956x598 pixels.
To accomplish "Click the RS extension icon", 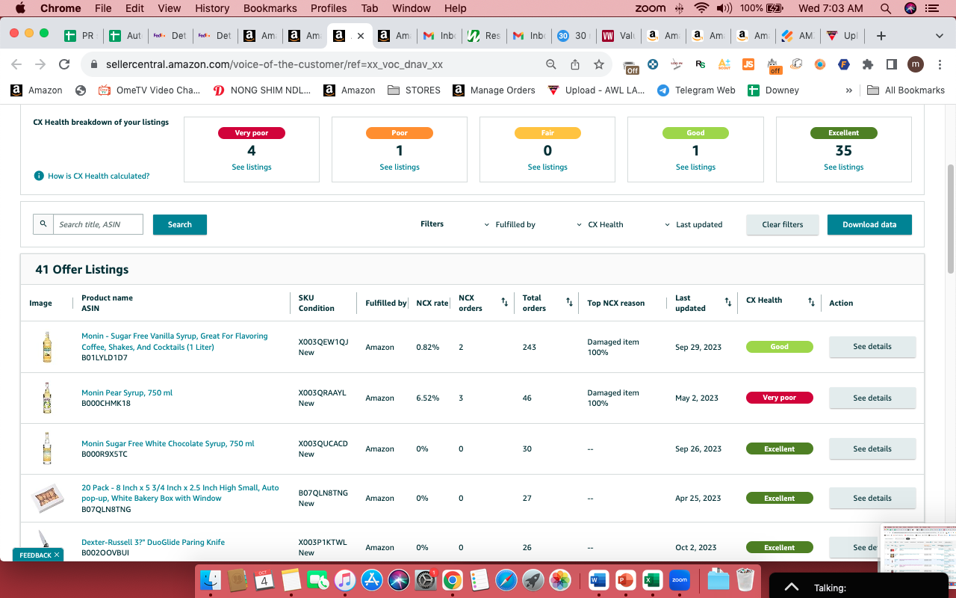I will [x=700, y=64].
